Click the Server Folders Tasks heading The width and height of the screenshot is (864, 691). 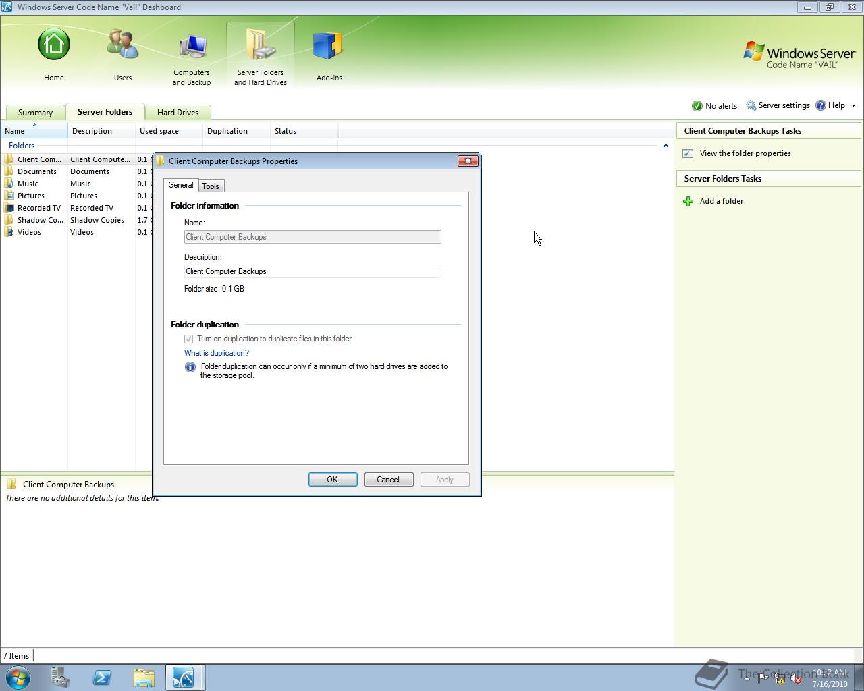click(723, 179)
